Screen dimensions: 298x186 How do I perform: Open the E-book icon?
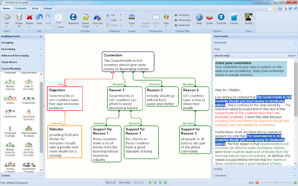234,17
